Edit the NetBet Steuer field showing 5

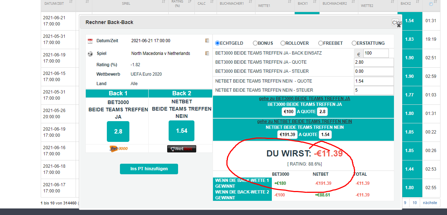point(374,90)
